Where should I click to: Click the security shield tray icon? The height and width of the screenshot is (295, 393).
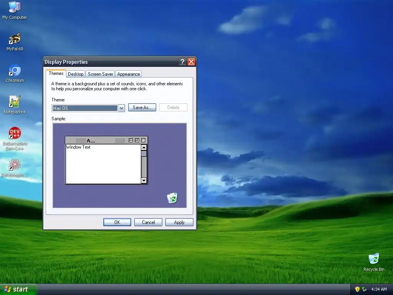[357, 289]
